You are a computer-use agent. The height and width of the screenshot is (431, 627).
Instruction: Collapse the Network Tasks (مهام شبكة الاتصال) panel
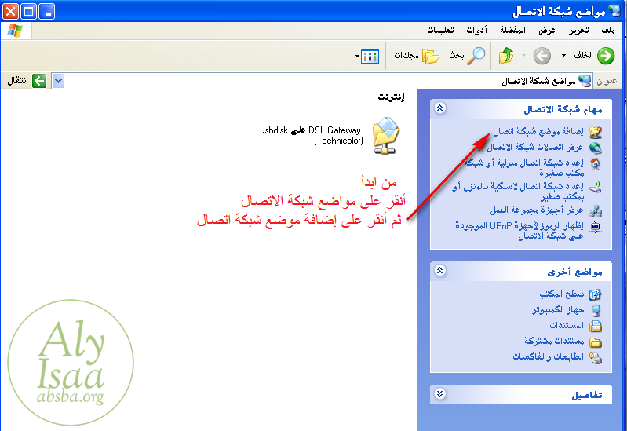point(440,108)
